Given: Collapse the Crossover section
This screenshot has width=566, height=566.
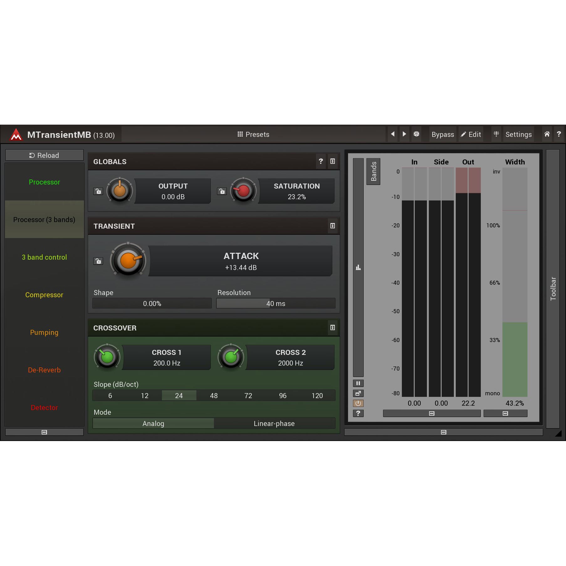Looking at the screenshot, I should [333, 328].
